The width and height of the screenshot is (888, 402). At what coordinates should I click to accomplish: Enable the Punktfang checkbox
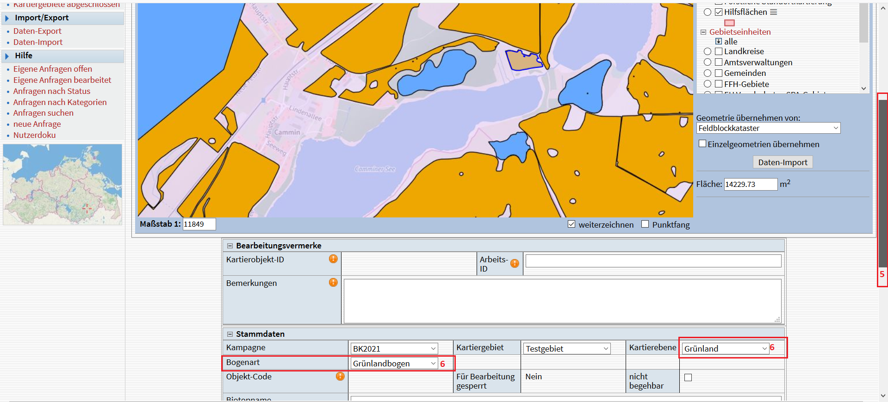pos(645,224)
